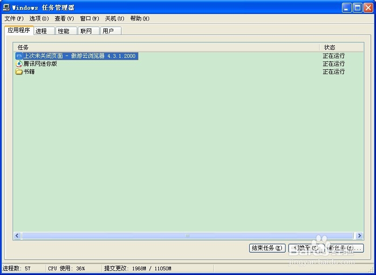Click the Maxthon browser icon in task list
Viewport: 376px width, 275px height.
pyautogui.click(x=19, y=56)
